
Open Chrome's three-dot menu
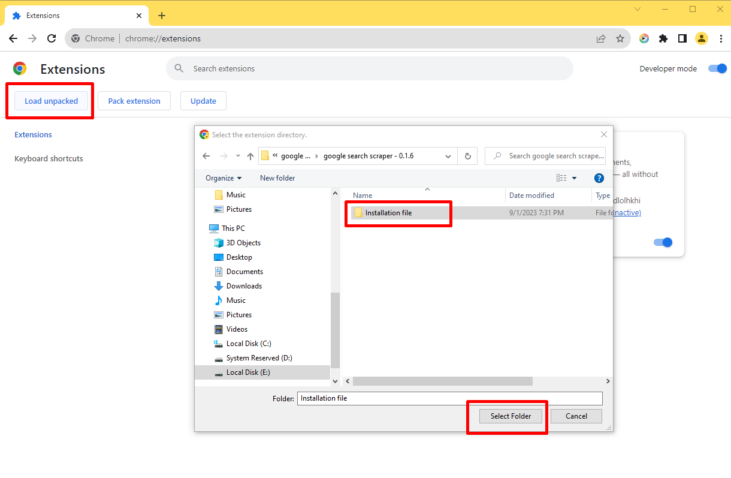tap(721, 38)
